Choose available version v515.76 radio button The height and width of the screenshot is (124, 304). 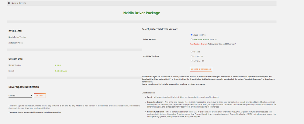pos(192,52)
